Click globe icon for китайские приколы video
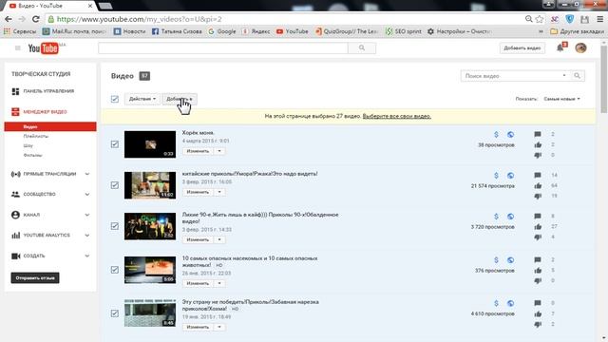 coord(510,175)
